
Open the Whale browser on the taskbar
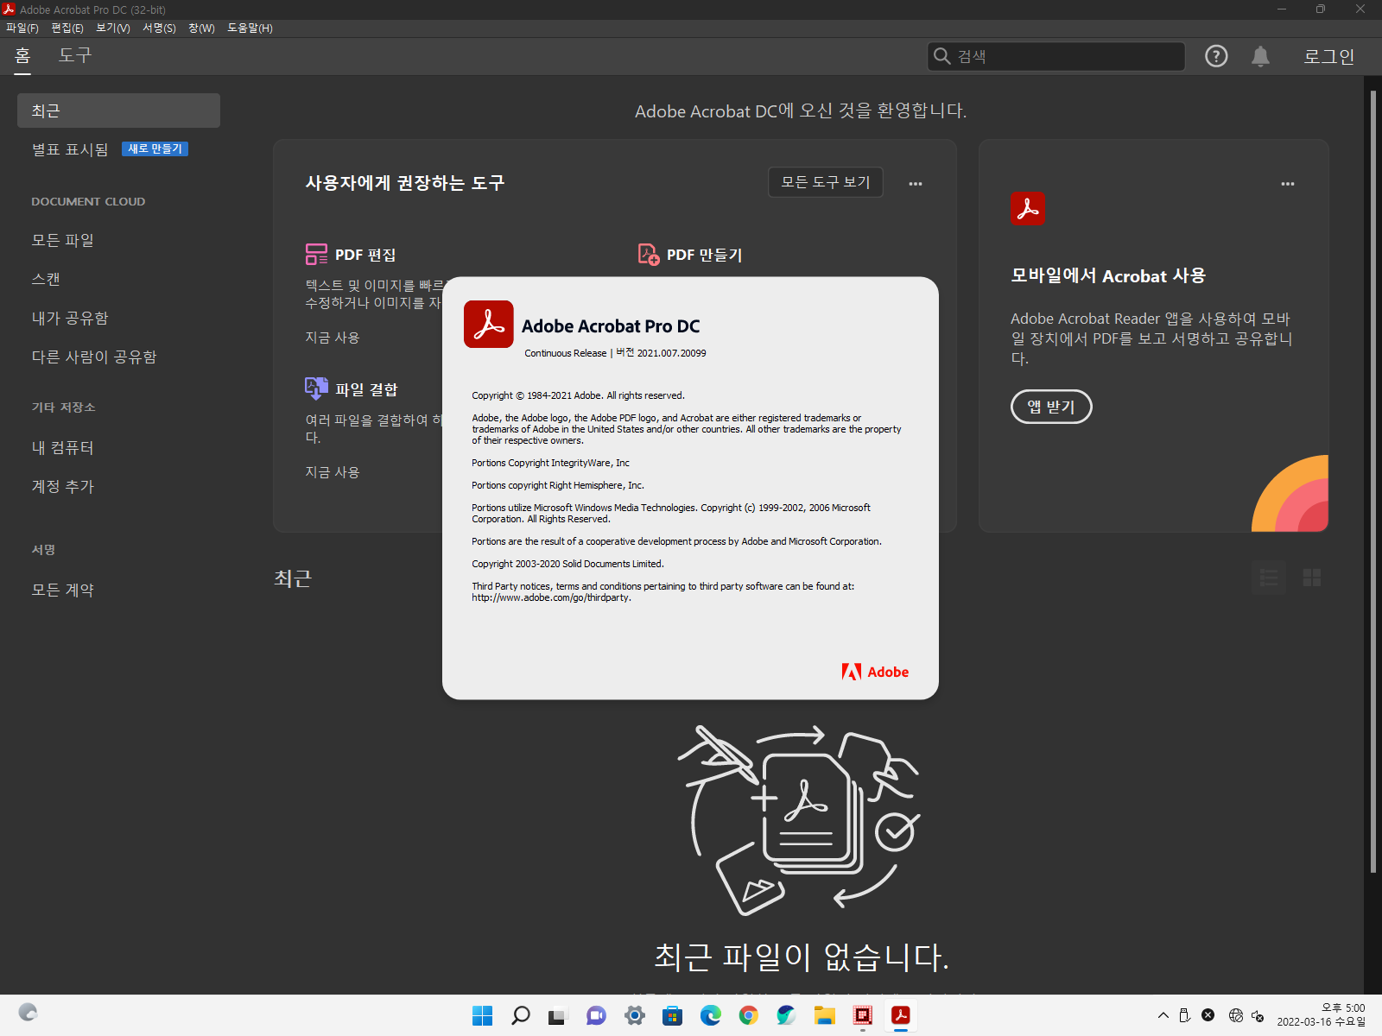click(787, 1015)
